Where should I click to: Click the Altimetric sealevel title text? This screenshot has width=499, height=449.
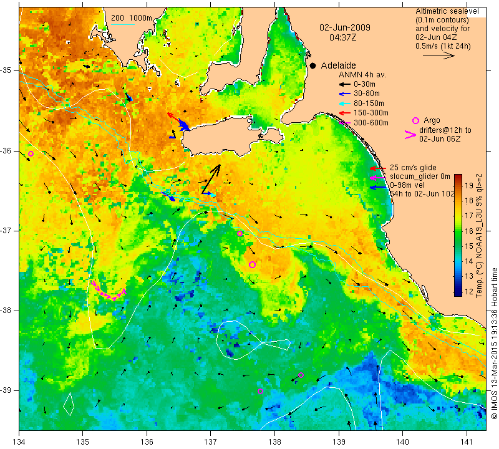coord(447,11)
